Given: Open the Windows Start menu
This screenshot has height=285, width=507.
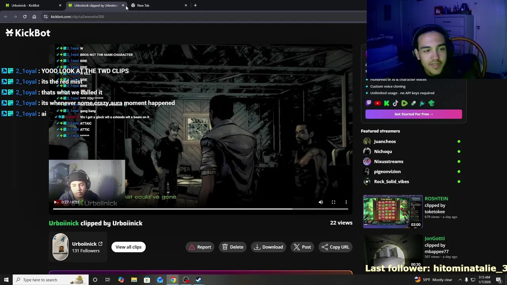Looking at the screenshot, I should coord(6,280).
